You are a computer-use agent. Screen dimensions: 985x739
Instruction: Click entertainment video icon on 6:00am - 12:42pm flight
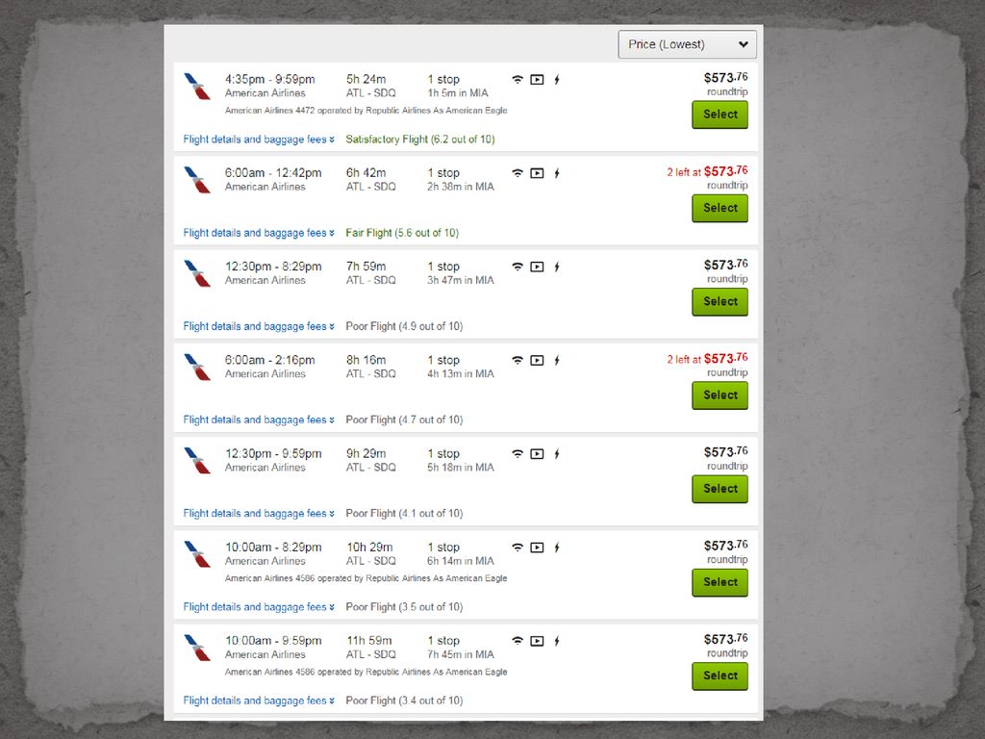click(x=537, y=173)
